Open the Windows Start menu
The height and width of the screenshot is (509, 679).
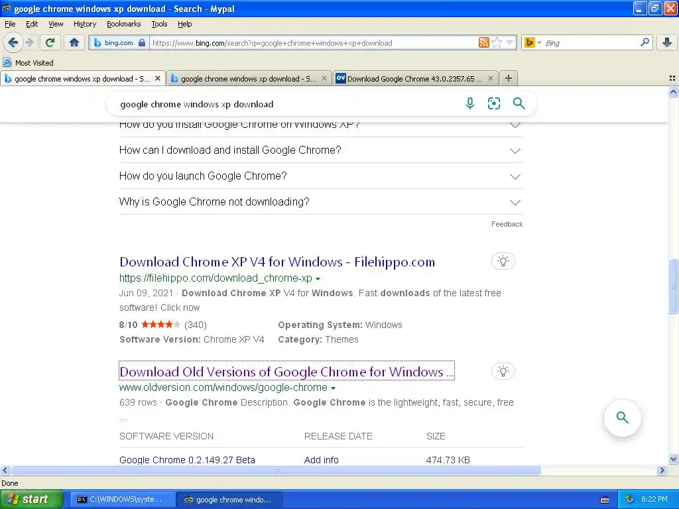coord(31,499)
